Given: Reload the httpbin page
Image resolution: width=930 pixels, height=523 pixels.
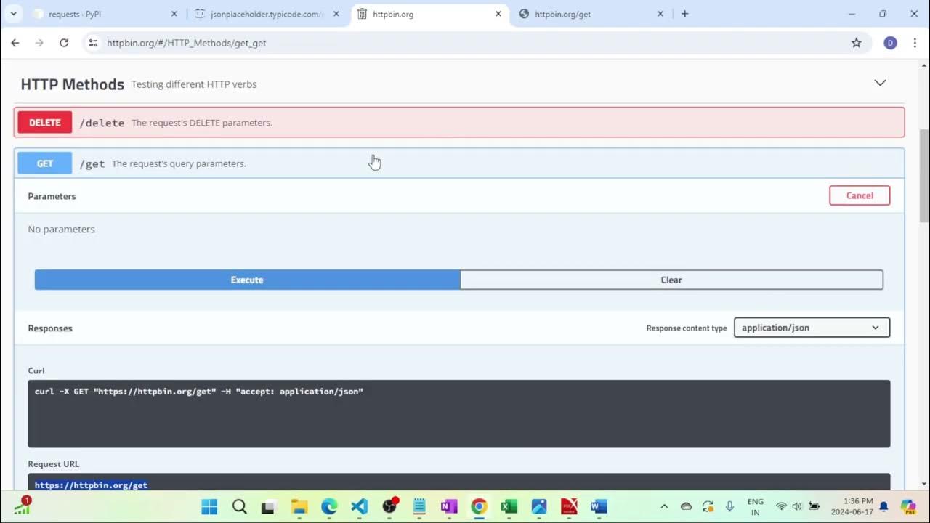Looking at the screenshot, I should pos(64,43).
